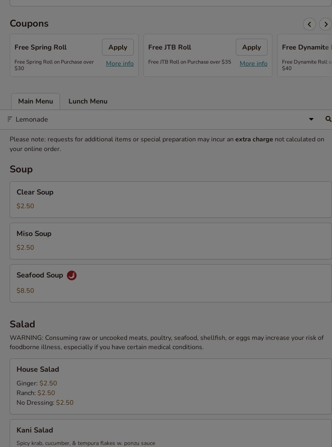
Task: Click the Free Dynamite coupon card
Action: pos(305,56)
